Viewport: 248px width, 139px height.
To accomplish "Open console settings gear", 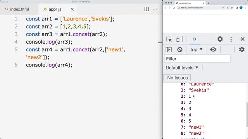I will 242,49.
